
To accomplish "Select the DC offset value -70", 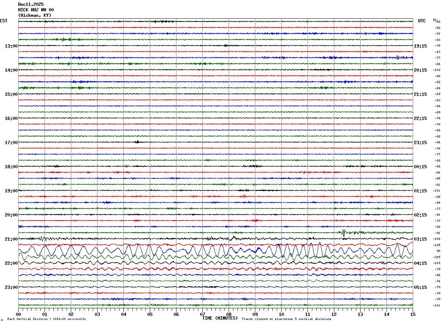I will (x=438, y=34).
